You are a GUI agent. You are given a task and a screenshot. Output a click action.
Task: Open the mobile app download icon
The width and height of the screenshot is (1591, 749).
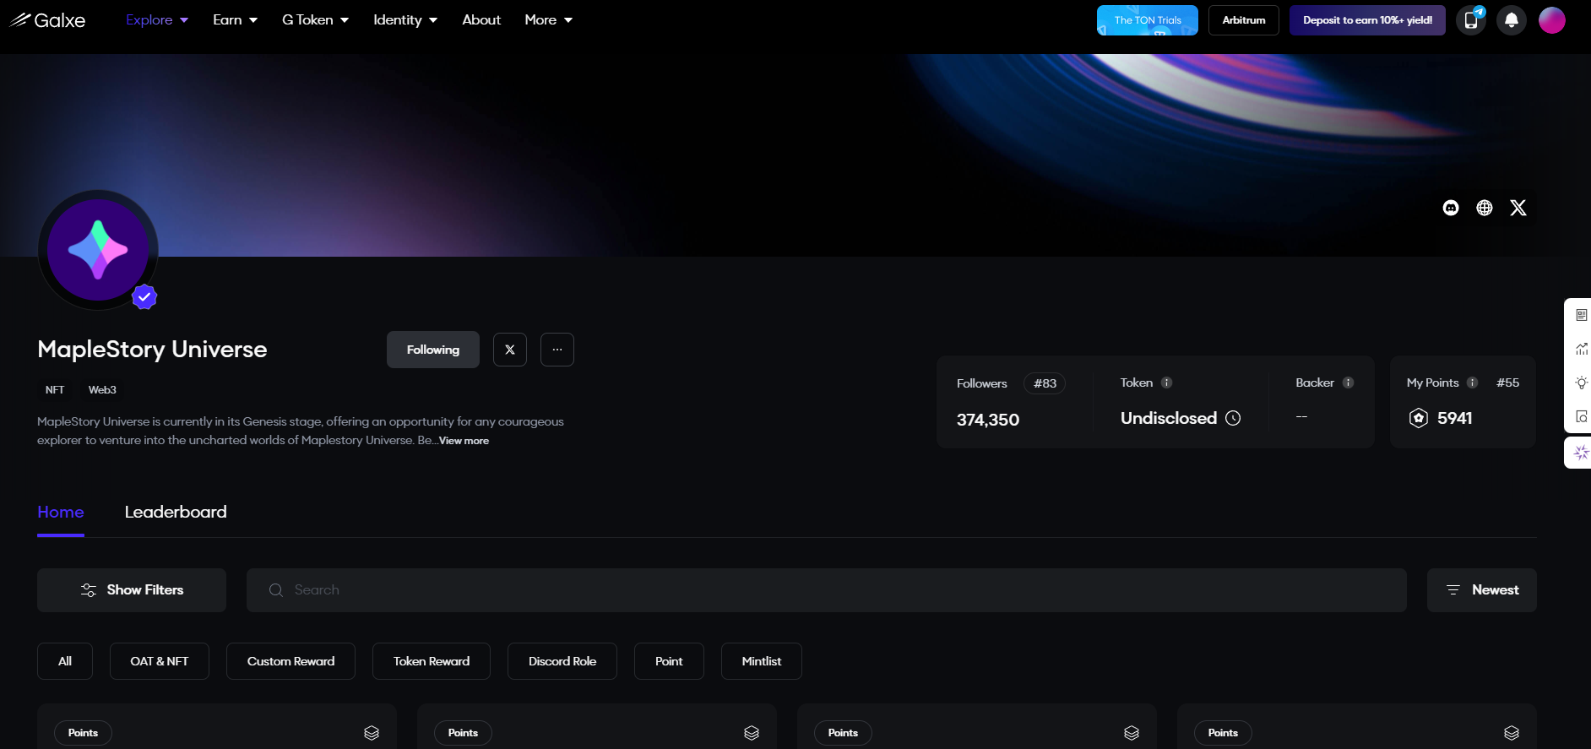[x=1471, y=19]
